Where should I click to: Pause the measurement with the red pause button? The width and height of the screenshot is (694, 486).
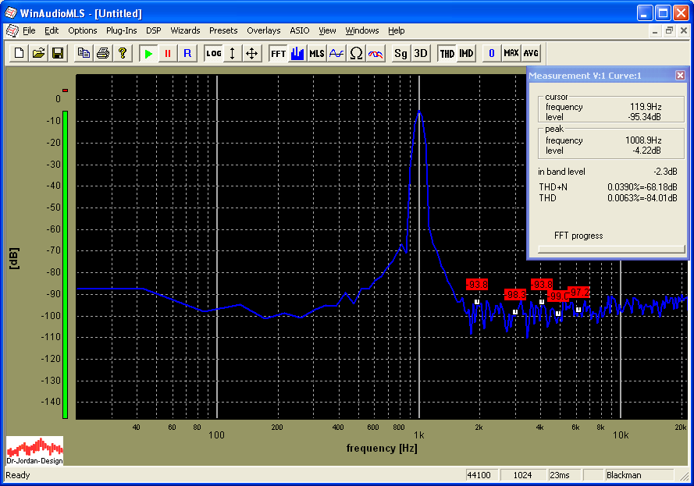tap(167, 53)
